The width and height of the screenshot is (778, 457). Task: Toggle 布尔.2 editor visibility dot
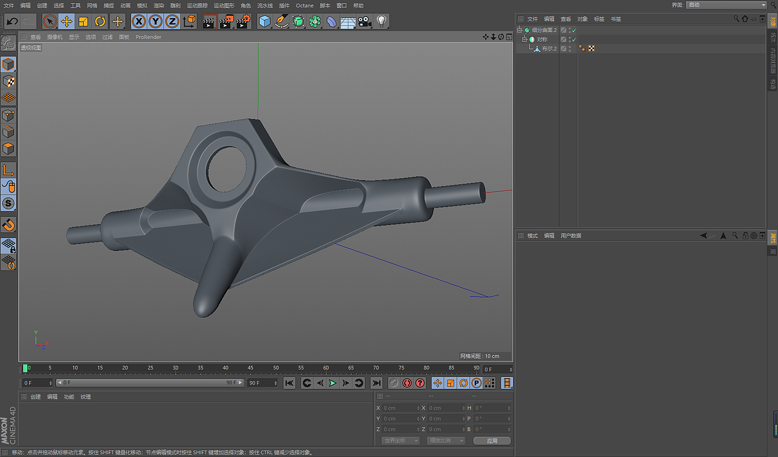click(x=570, y=47)
